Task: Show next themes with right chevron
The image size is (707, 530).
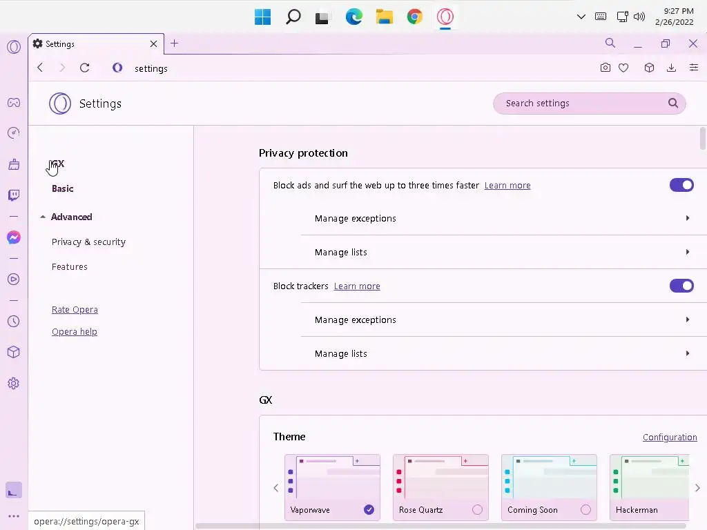Action: [697, 488]
